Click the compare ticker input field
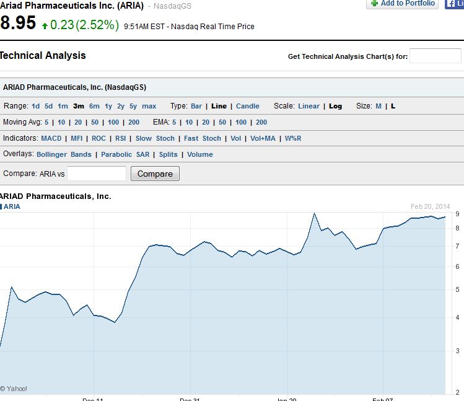The height and width of the screenshot is (401, 464). pyautogui.click(x=97, y=174)
